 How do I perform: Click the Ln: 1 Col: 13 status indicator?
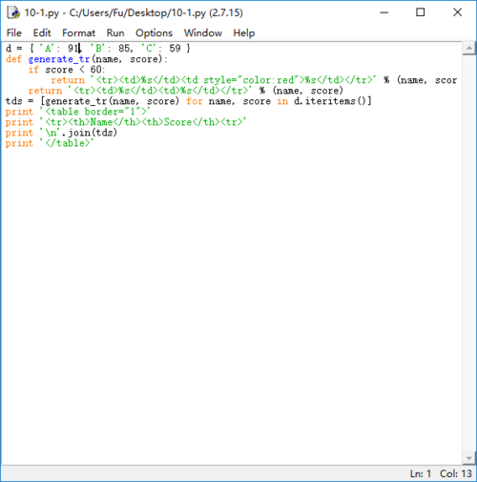coord(441,473)
